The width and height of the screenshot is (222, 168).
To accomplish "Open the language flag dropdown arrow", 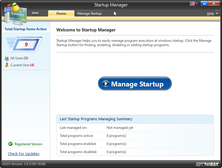I will pyautogui.click(x=196, y=3).
